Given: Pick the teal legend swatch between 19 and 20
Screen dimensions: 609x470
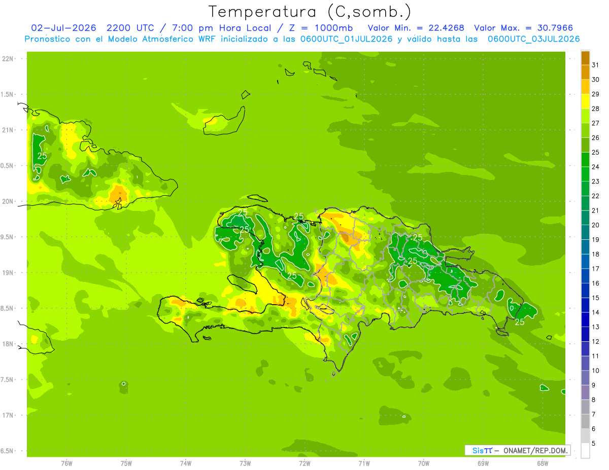Looking at the screenshot, I should 585,232.
